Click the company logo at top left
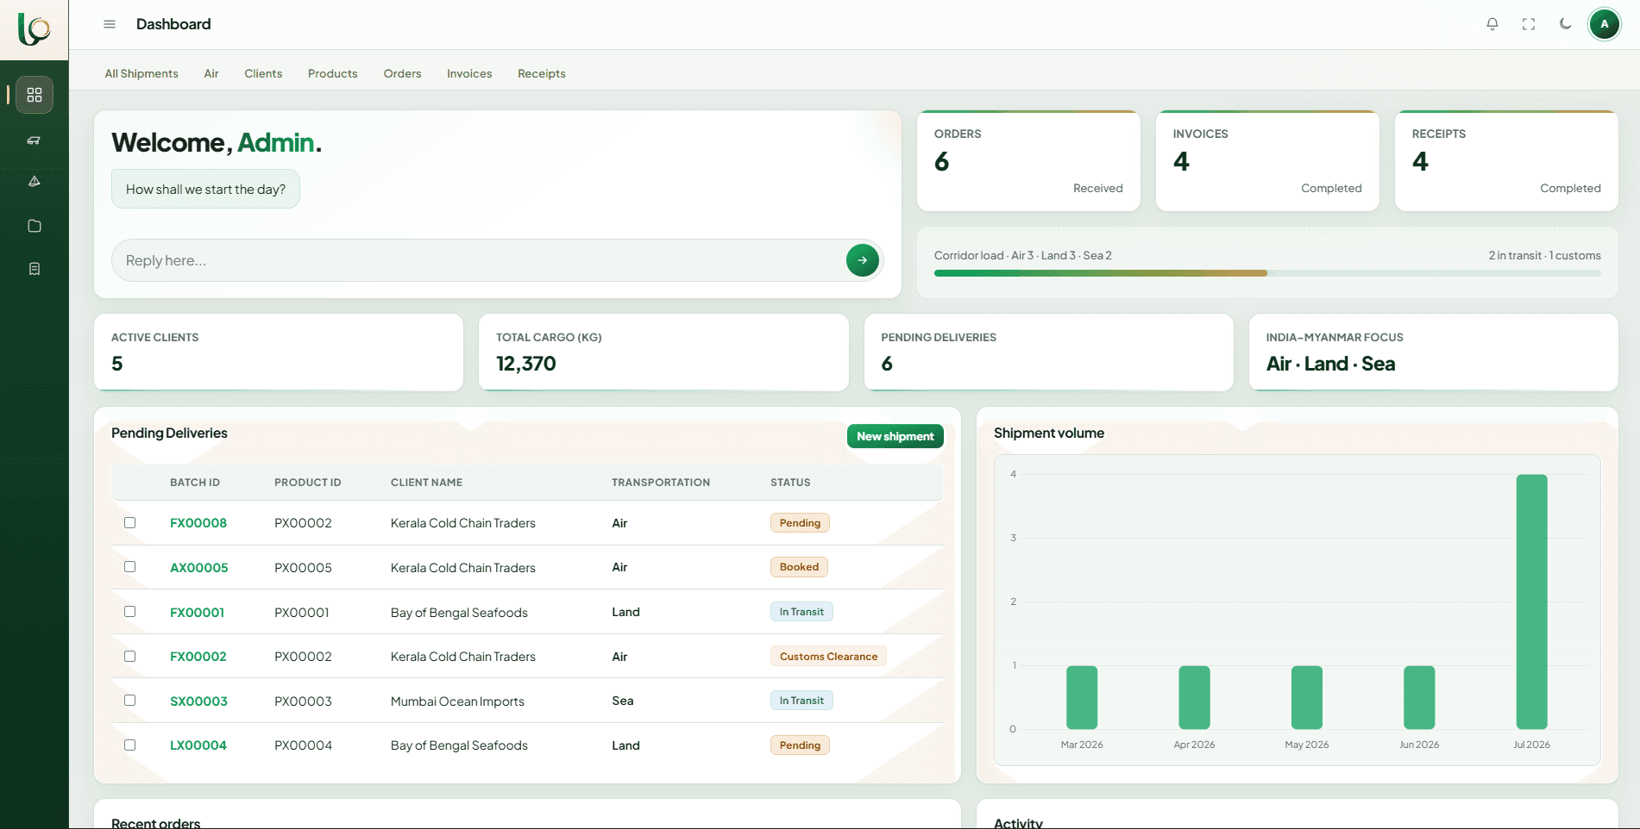The height and width of the screenshot is (829, 1640). 35,29
